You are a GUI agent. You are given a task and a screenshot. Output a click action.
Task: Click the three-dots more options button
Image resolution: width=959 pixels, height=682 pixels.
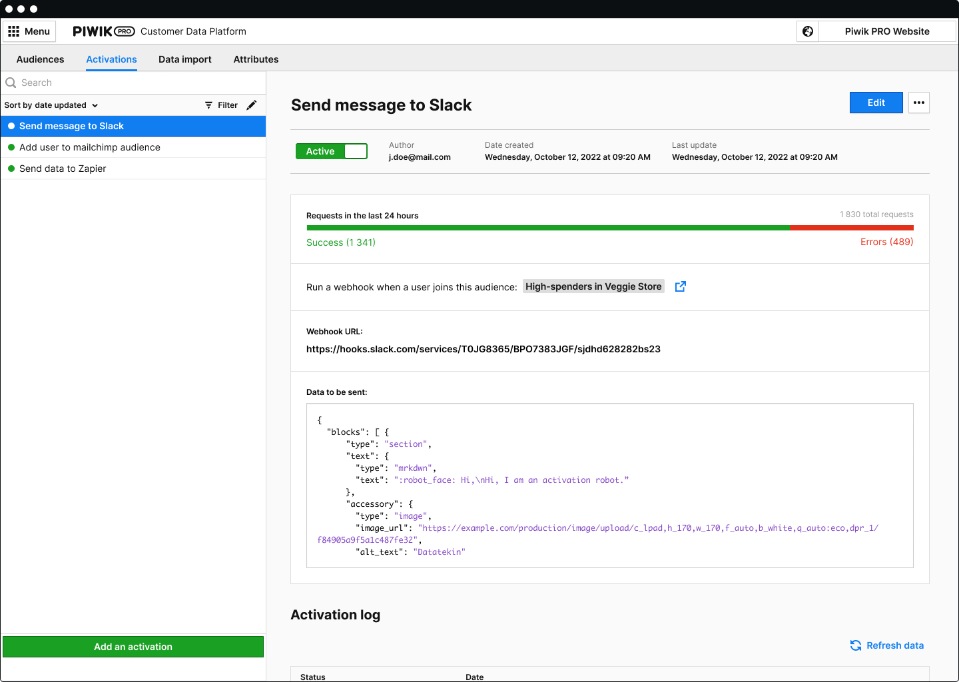[x=919, y=103]
